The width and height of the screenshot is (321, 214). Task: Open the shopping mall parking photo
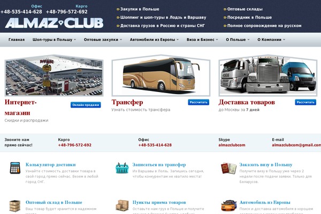(x=54, y=75)
